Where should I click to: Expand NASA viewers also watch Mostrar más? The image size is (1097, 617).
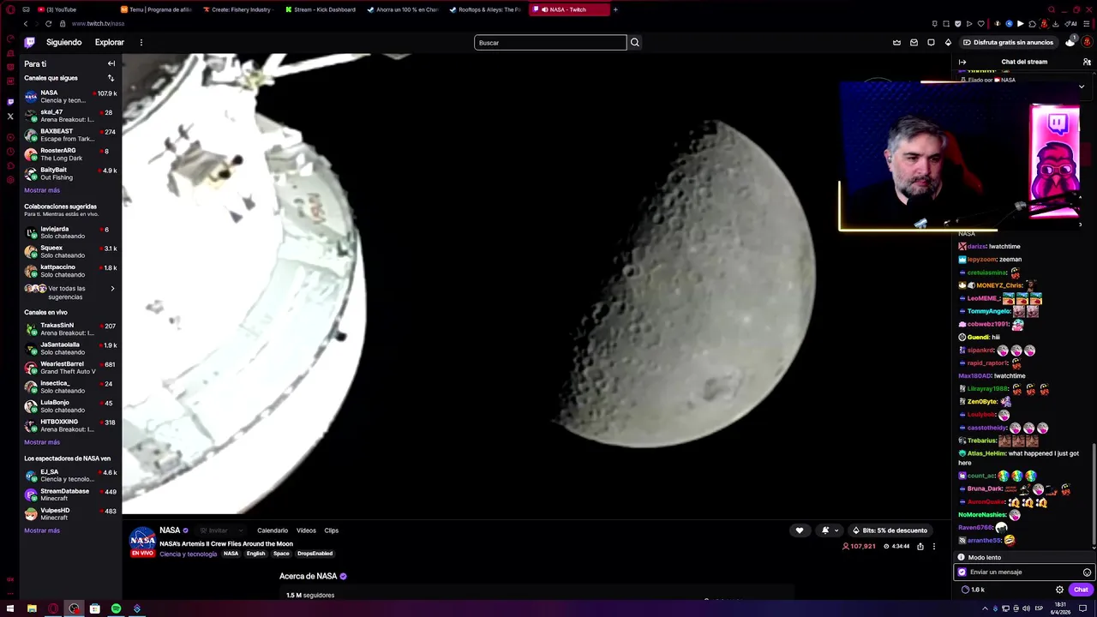pos(42,530)
